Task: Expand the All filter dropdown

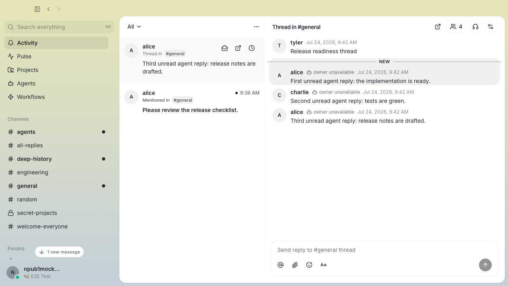Action: point(134,27)
